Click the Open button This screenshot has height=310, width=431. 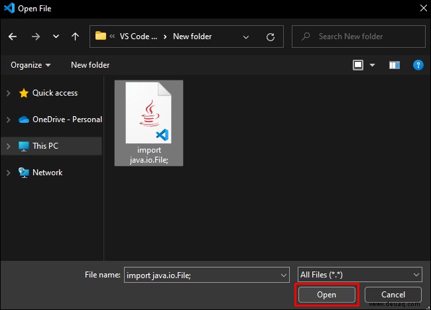326,295
